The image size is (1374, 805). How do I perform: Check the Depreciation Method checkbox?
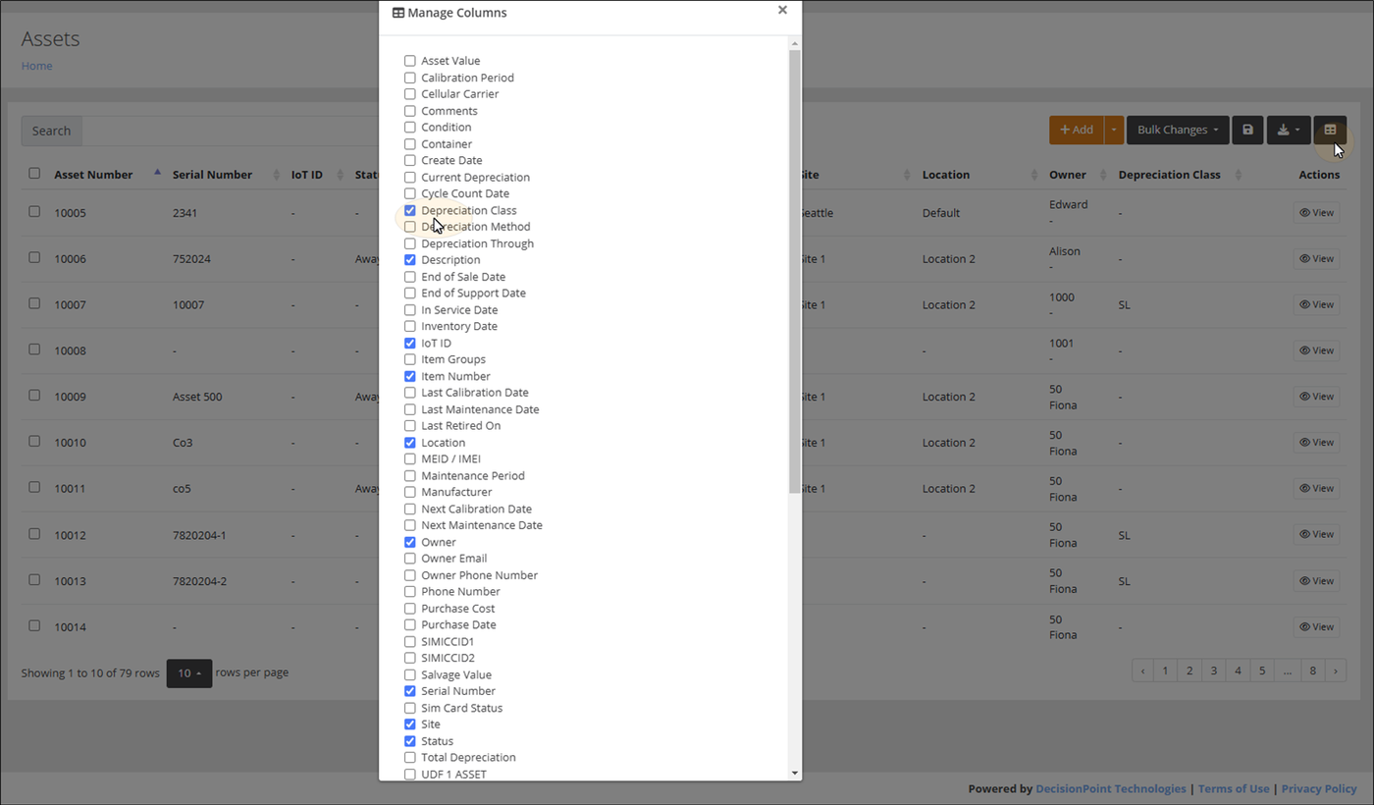410,227
